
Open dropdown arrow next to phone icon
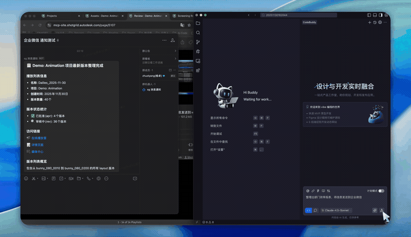pos(92,179)
